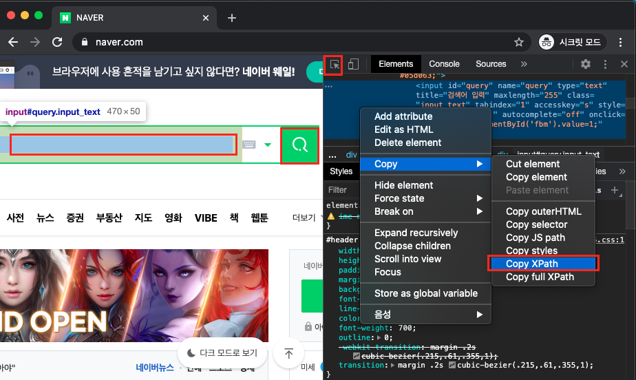Choose Focus in context menu
The width and height of the screenshot is (636, 380).
click(425, 272)
